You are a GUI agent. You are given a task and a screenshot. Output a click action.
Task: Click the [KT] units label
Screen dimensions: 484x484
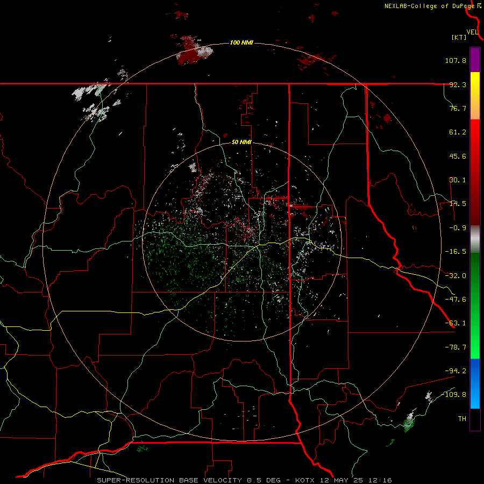[459, 37]
